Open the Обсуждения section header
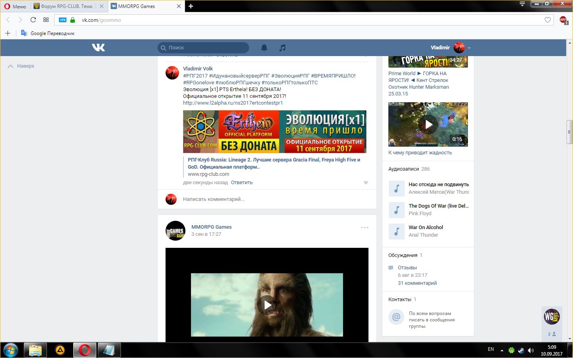 click(x=405, y=255)
